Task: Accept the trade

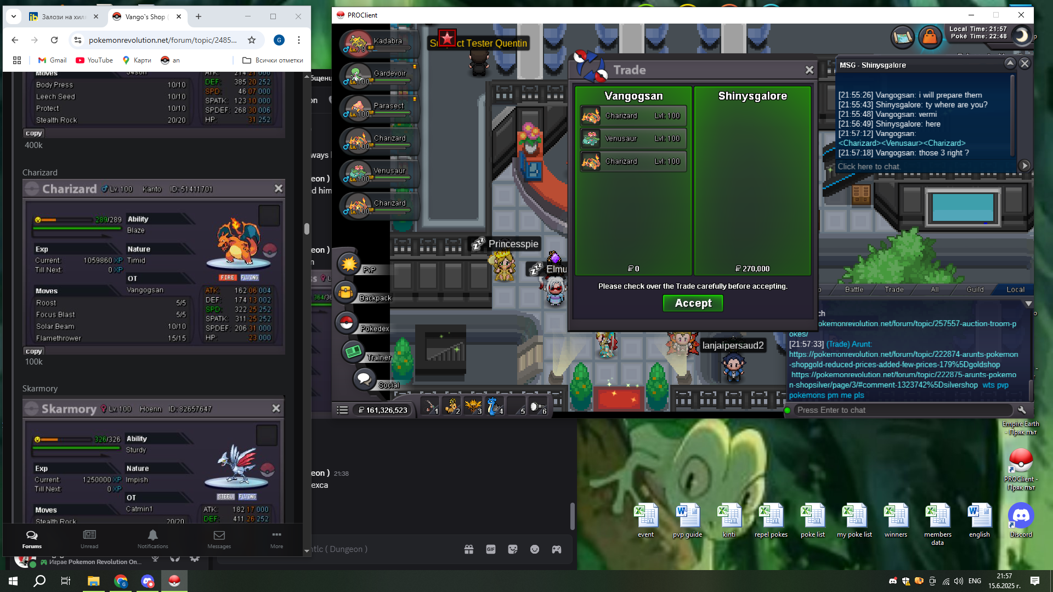Action: pos(693,303)
